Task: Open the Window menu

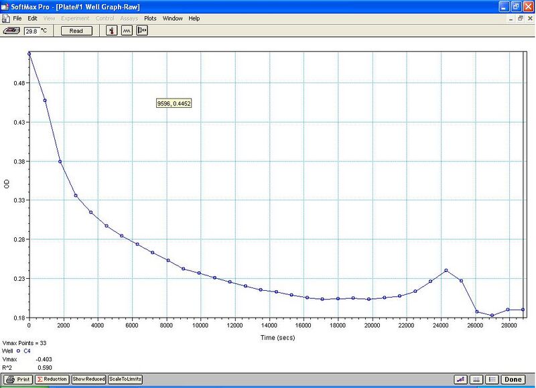Action: 172,18
